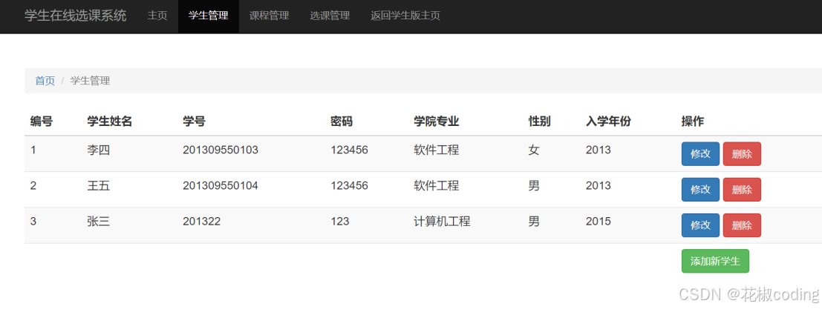The width and height of the screenshot is (822, 309).
Task: Select the name cell 张三
Action: click(99, 222)
